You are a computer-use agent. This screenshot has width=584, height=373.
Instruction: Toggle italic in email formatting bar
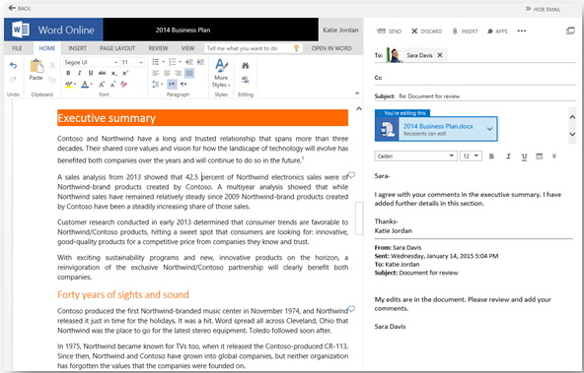[508, 156]
